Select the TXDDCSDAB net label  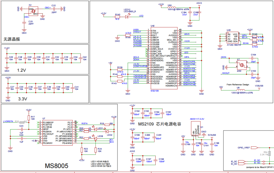(140, 76)
